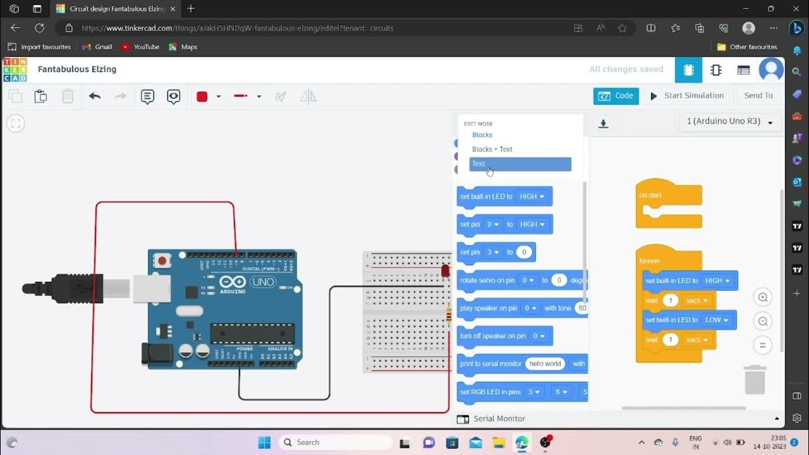Click the mirror flip icon
Image resolution: width=809 pixels, height=455 pixels.
pyautogui.click(x=308, y=96)
